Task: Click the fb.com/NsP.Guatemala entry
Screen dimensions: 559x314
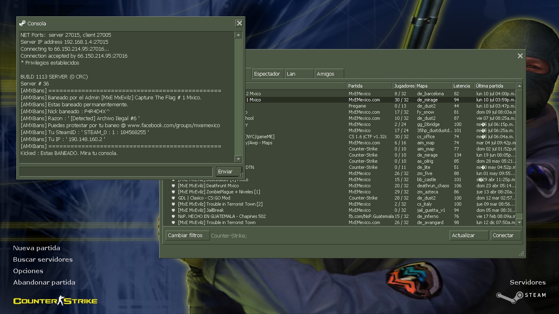Action: (371, 216)
